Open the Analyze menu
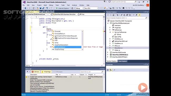Screen dimensions: 171x96 point(74,5)
